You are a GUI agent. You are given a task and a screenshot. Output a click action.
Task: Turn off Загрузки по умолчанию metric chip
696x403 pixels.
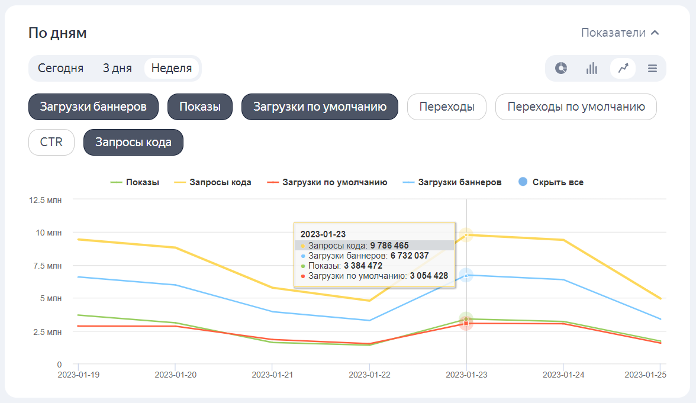point(320,107)
